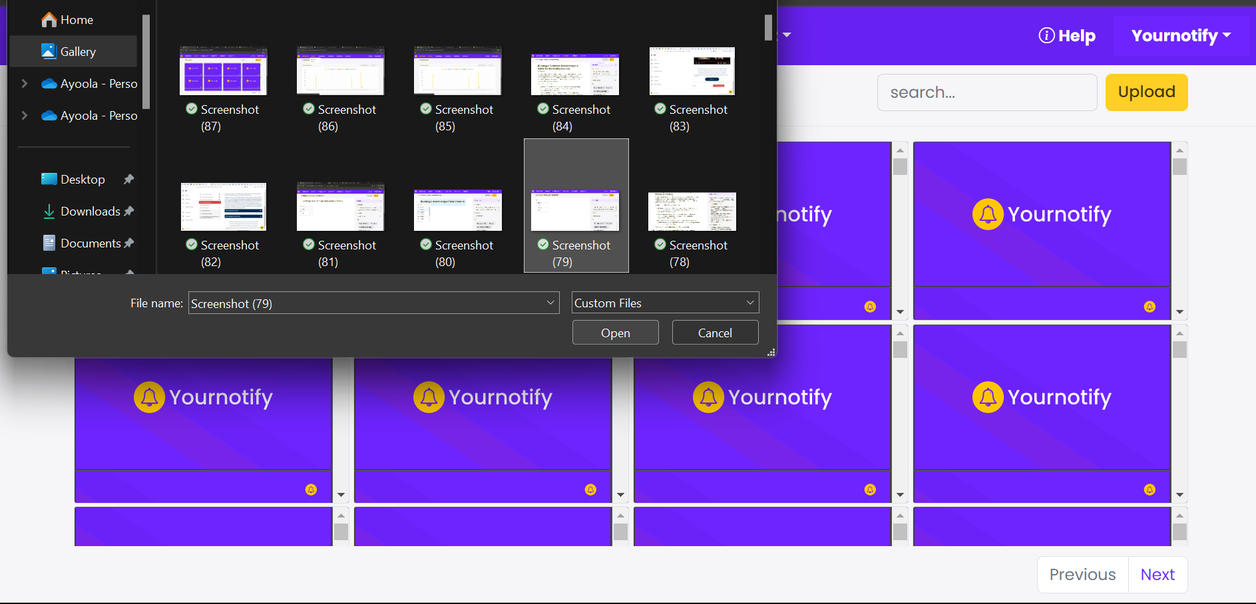Viewport: 1256px width, 604px height.
Task: Select Screenshot (78) thumbnail
Action: click(692, 212)
